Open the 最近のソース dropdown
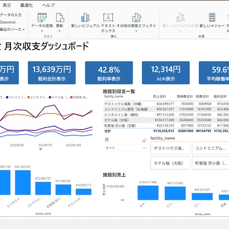229x229 pixels. coord(12,30)
